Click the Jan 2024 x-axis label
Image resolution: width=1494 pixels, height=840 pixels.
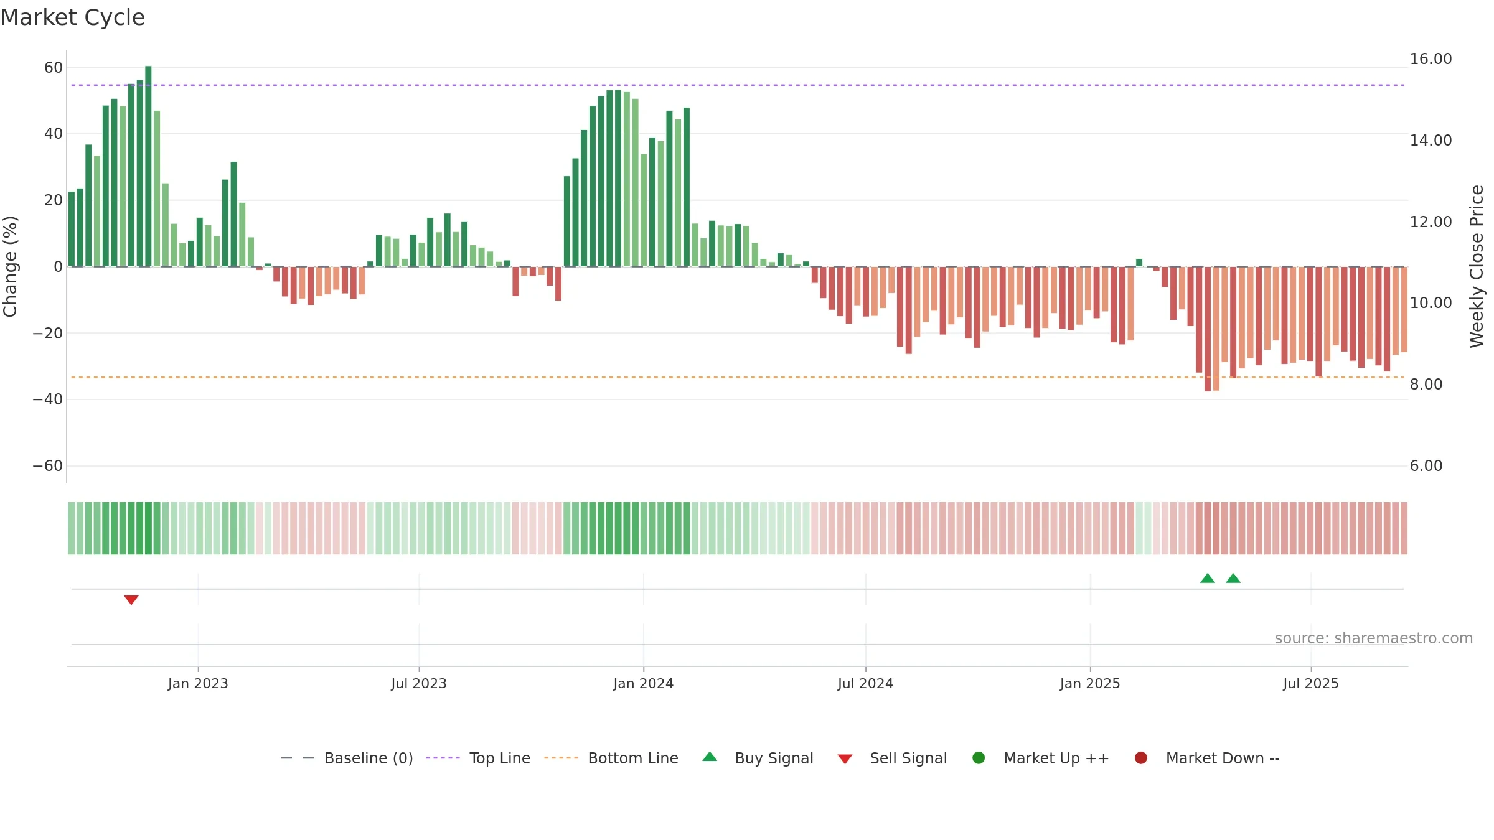[x=643, y=683]
